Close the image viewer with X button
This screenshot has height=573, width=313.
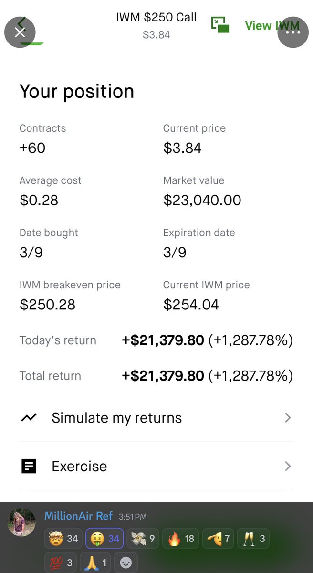(x=20, y=32)
